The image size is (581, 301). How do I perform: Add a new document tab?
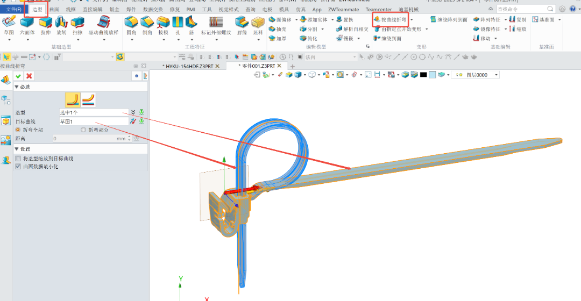(293, 66)
